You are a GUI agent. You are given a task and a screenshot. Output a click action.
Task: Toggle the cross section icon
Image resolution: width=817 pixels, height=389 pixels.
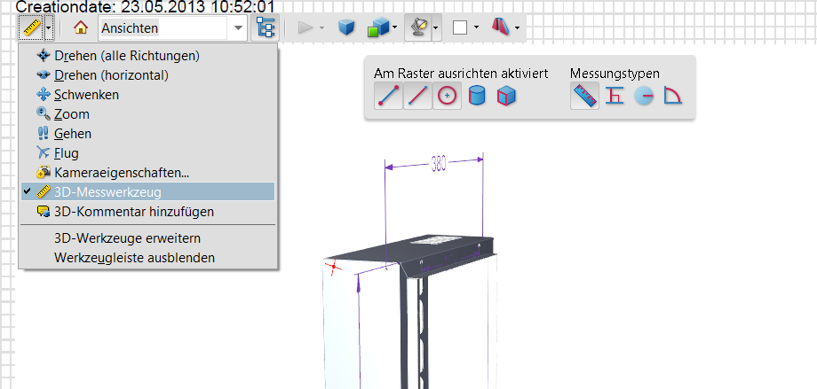(x=500, y=27)
